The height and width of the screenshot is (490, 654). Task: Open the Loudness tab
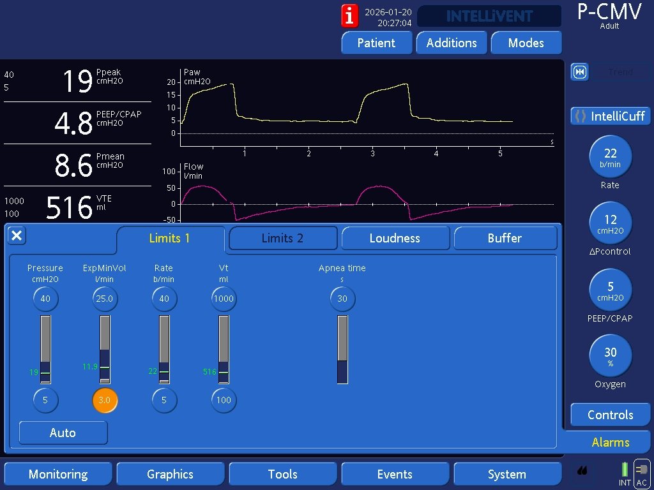(x=395, y=238)
